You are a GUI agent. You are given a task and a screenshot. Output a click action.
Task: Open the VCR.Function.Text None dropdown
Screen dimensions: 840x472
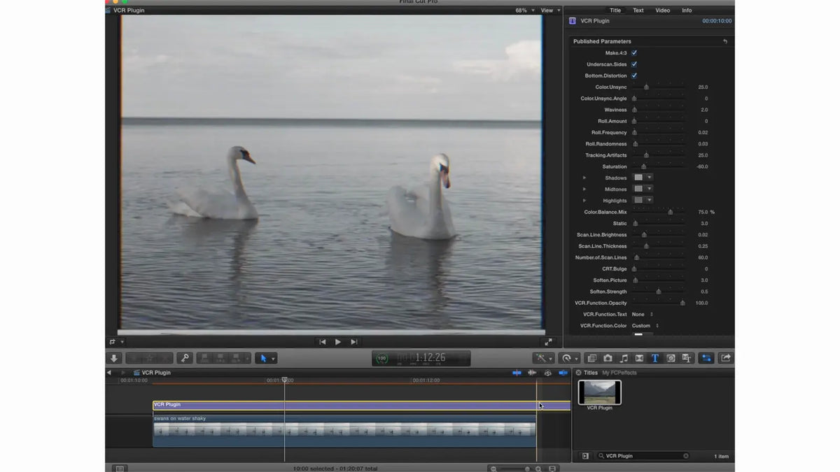coord(643,314)
